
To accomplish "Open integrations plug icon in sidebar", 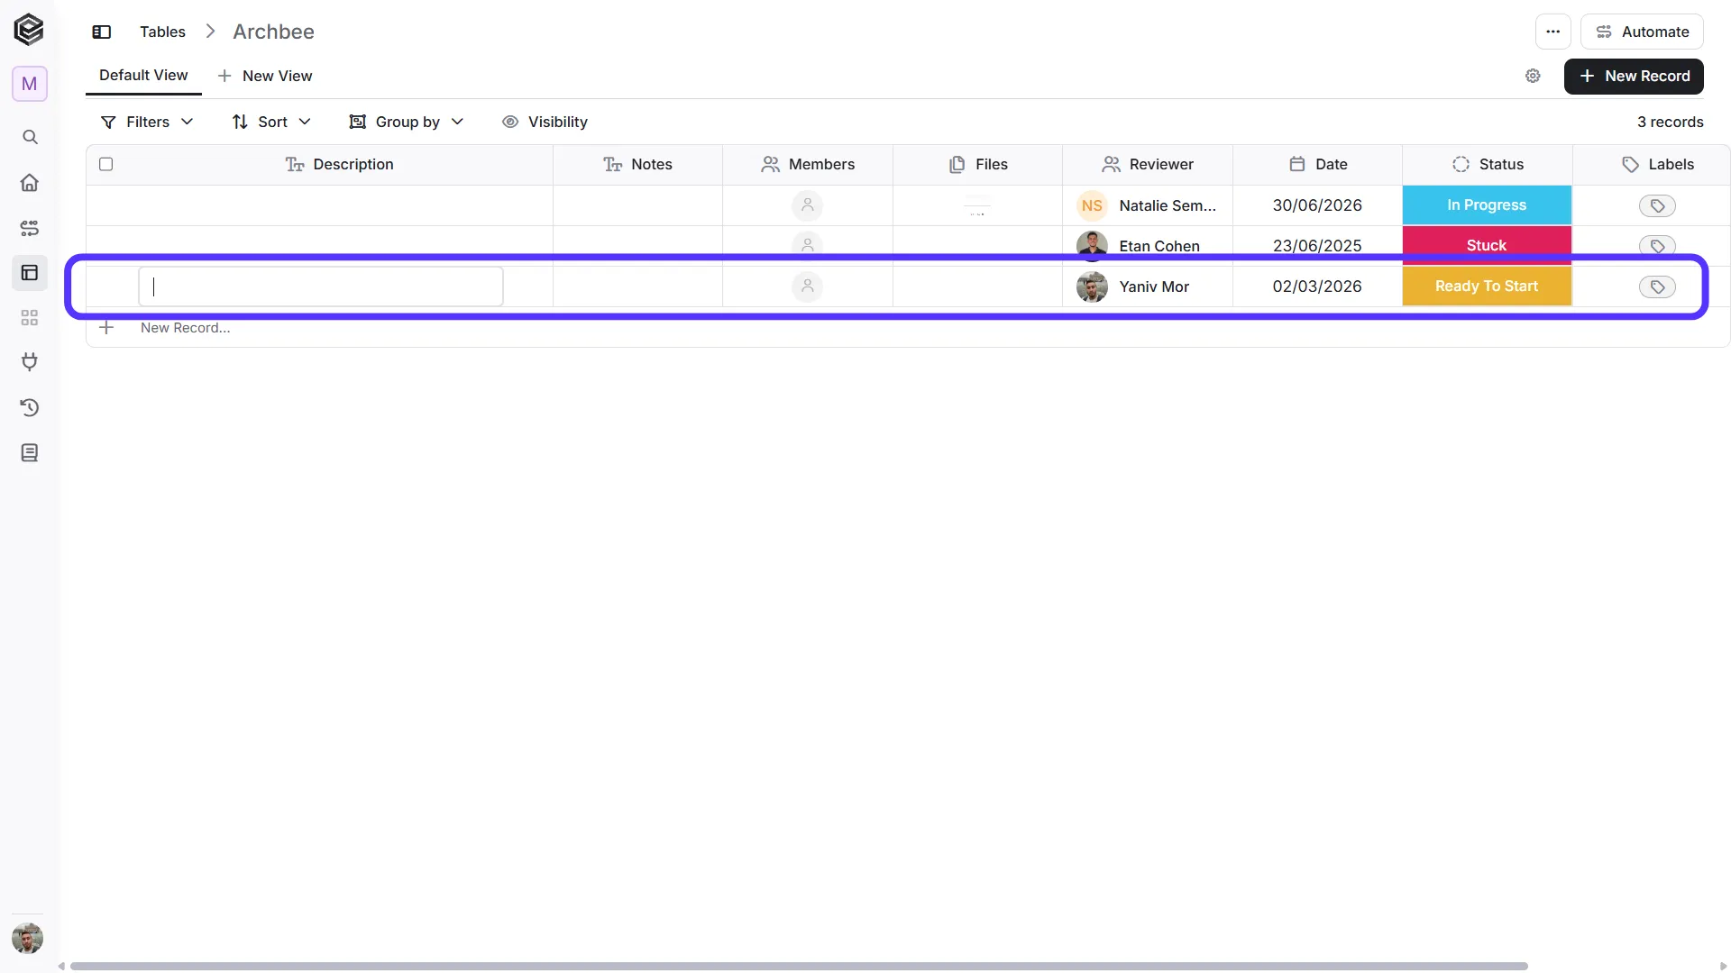I will 30,362.
